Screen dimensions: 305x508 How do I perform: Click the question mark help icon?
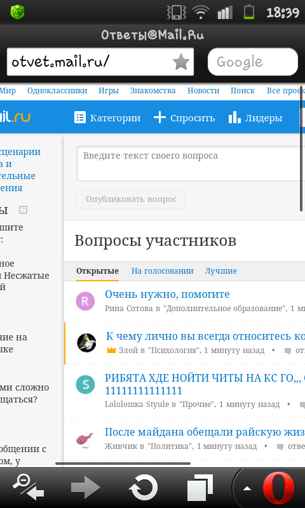[23, 210]
